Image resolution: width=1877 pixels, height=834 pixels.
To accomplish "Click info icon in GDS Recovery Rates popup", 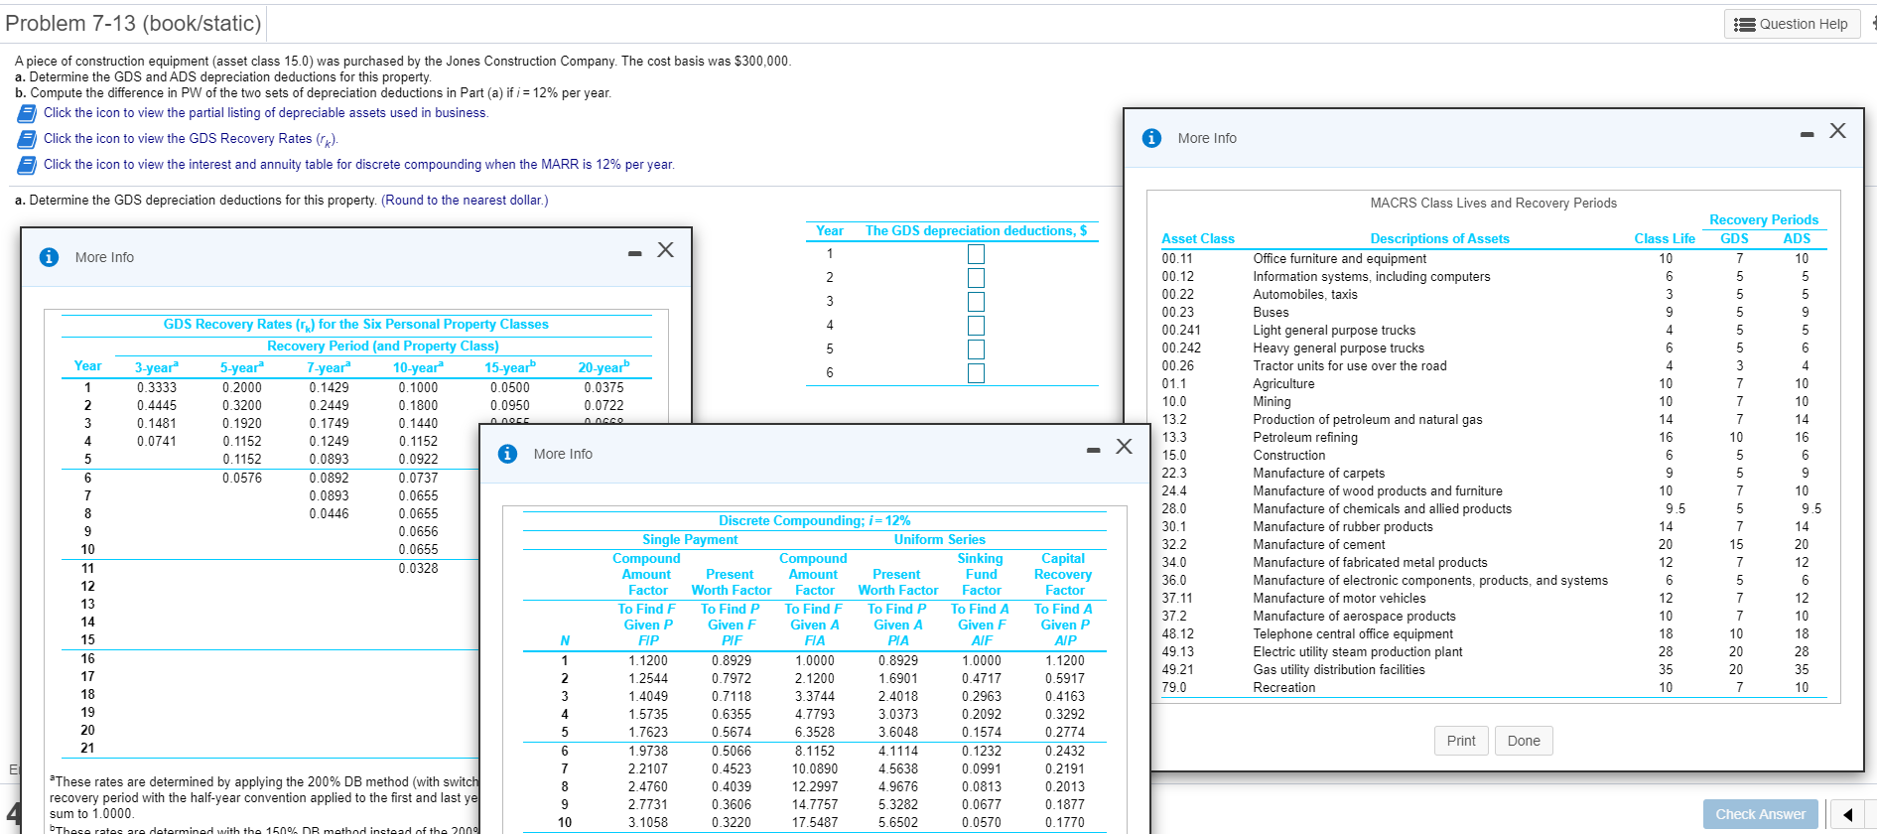I will pyautogui.click(x=49, y=257).
